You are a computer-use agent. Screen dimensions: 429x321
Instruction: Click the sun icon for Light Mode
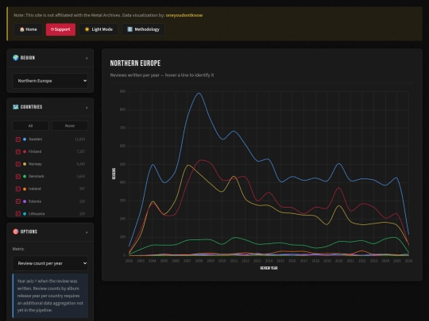point(87,29)
